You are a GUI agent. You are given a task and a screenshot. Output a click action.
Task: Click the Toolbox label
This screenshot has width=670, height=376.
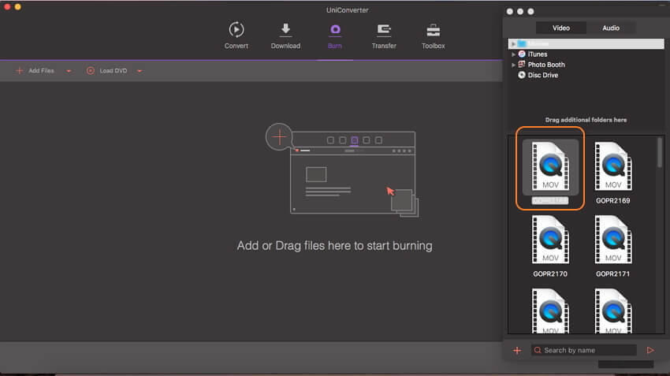(x=433, y=46)
